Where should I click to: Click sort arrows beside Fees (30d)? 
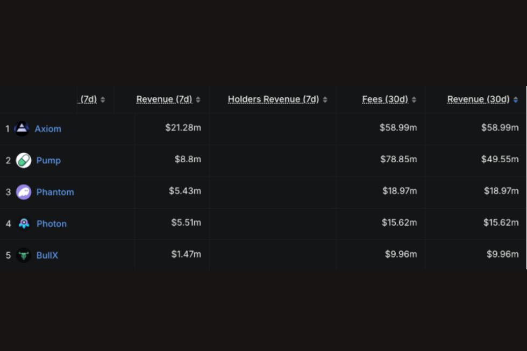[414, 99]
